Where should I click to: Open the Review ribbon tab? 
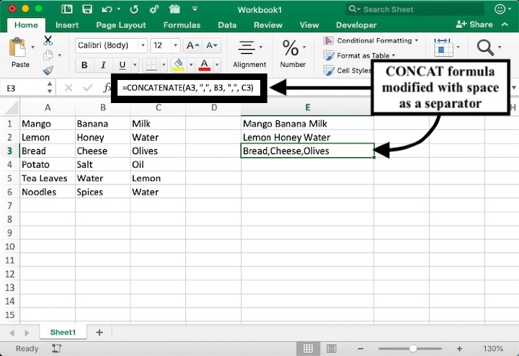click(268, 25)
